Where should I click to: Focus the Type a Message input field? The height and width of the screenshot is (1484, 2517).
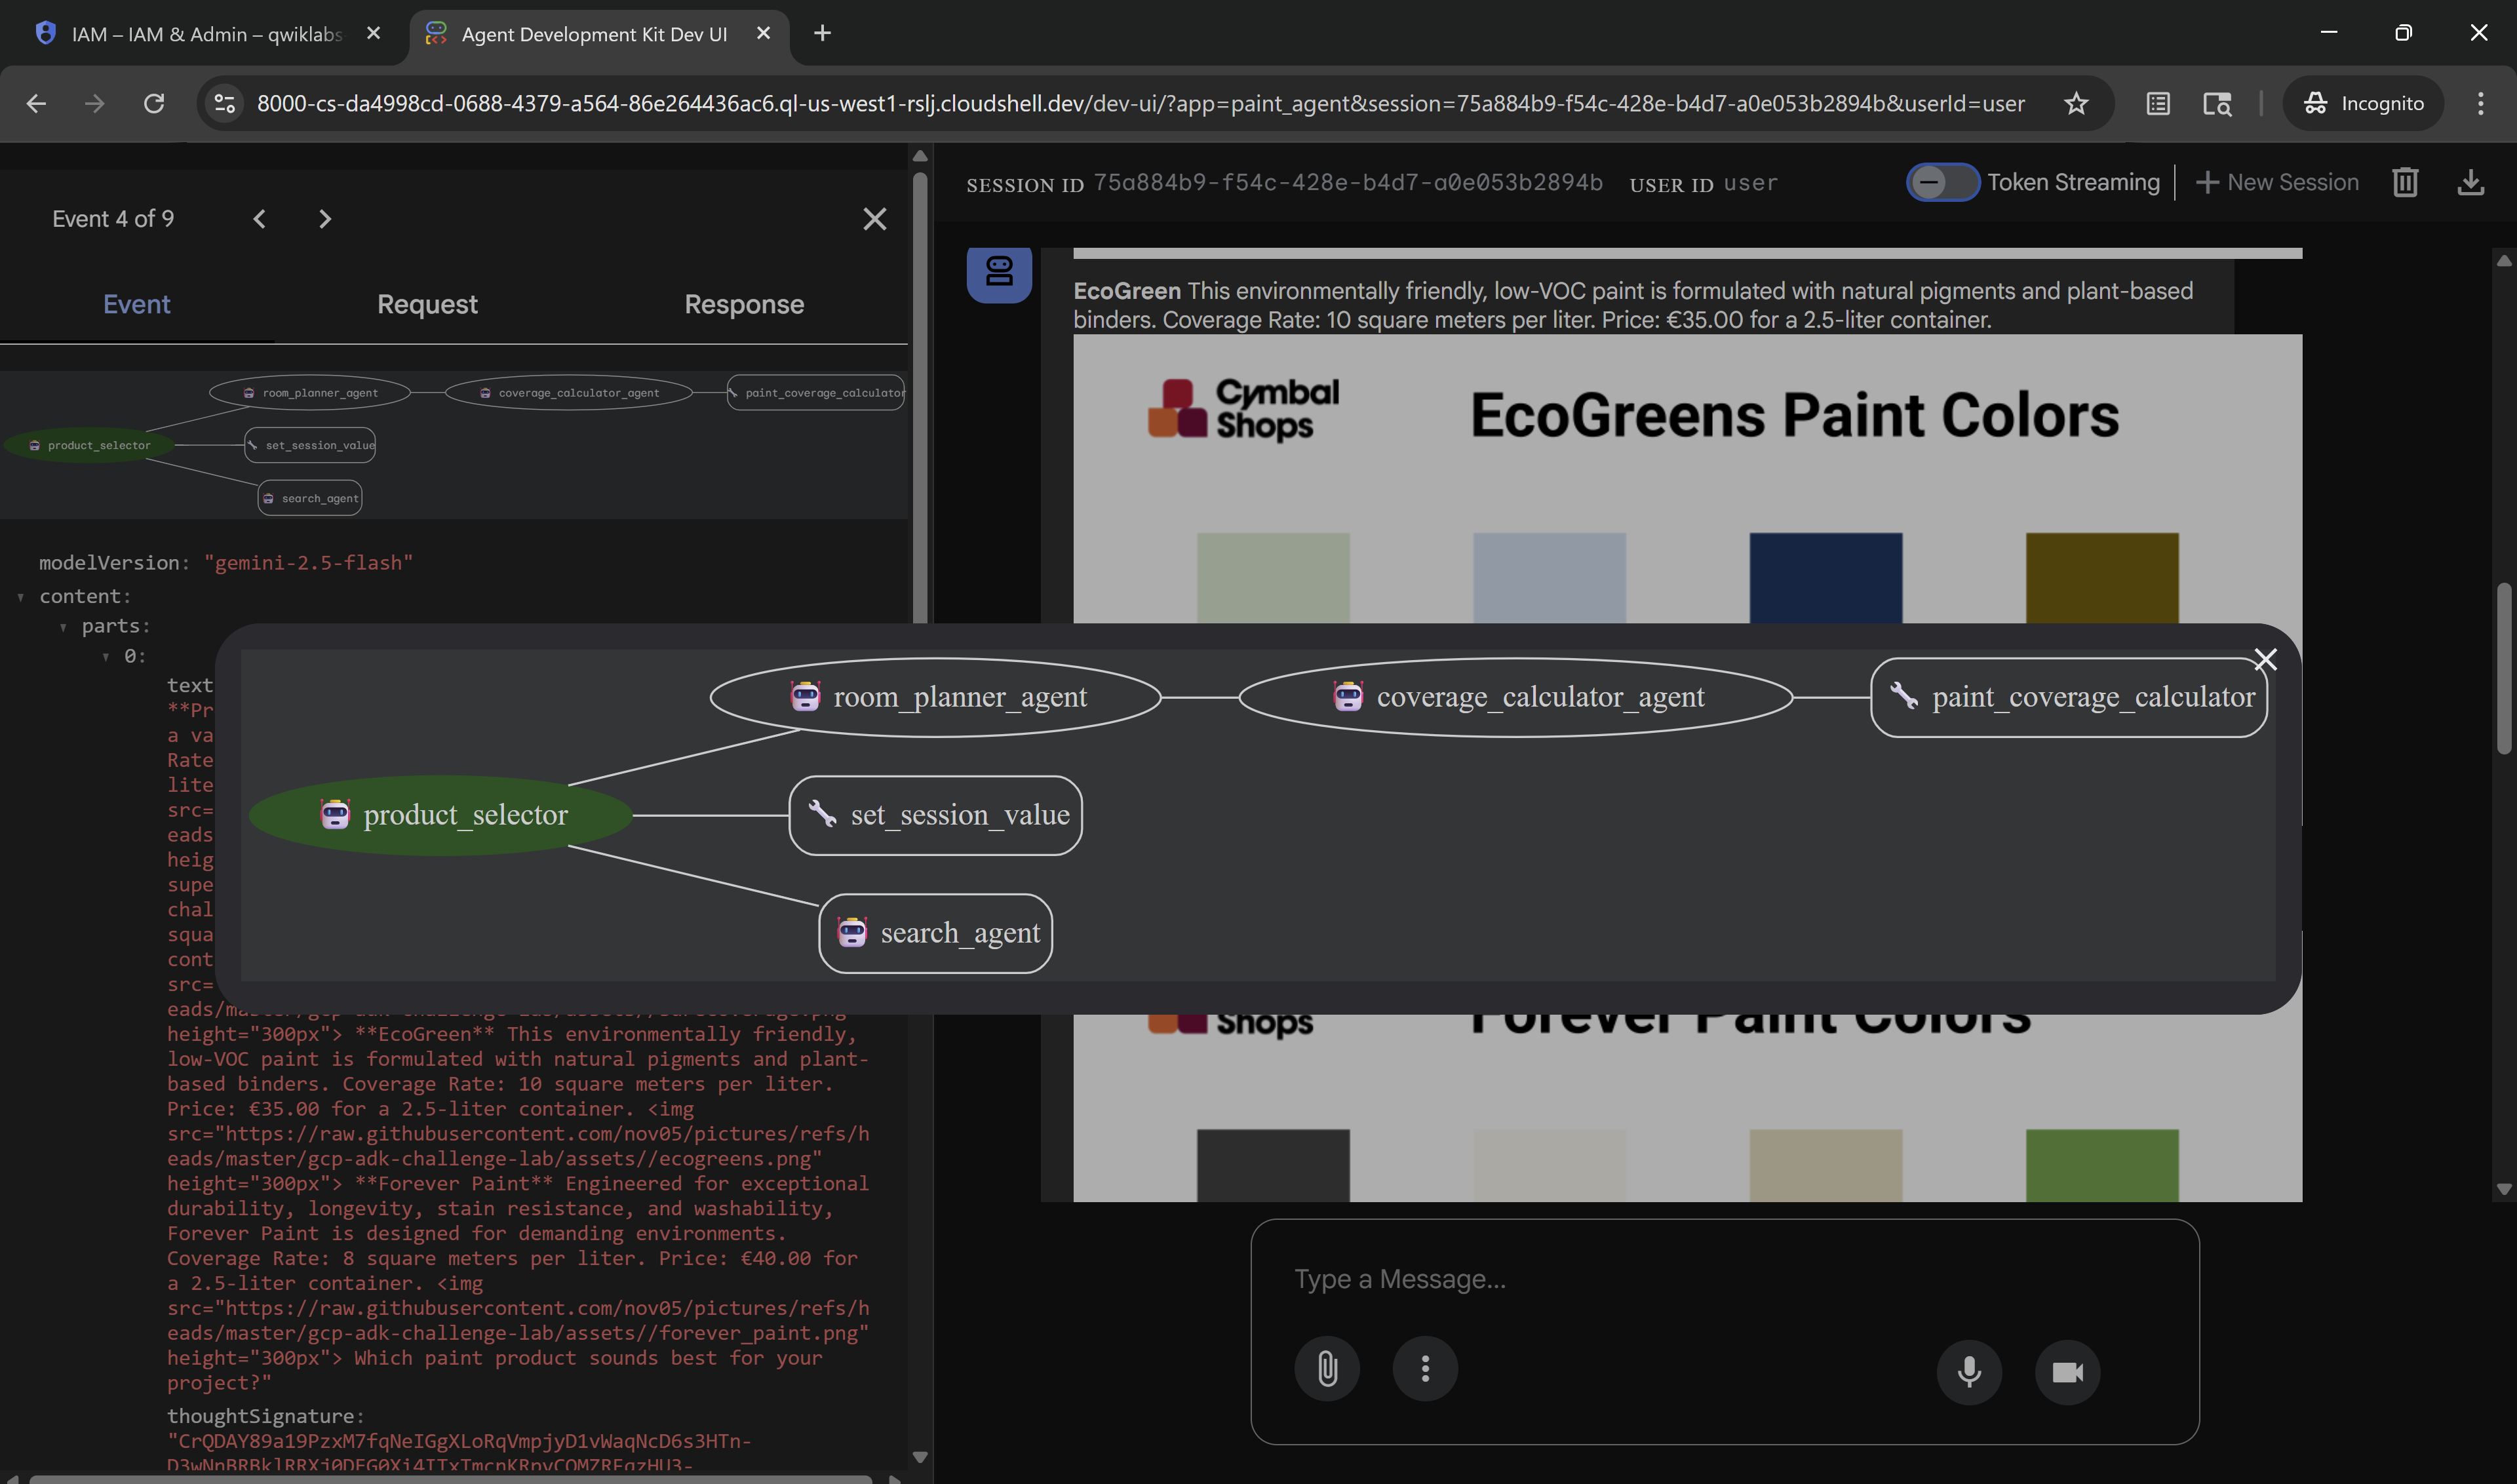1724,1279
